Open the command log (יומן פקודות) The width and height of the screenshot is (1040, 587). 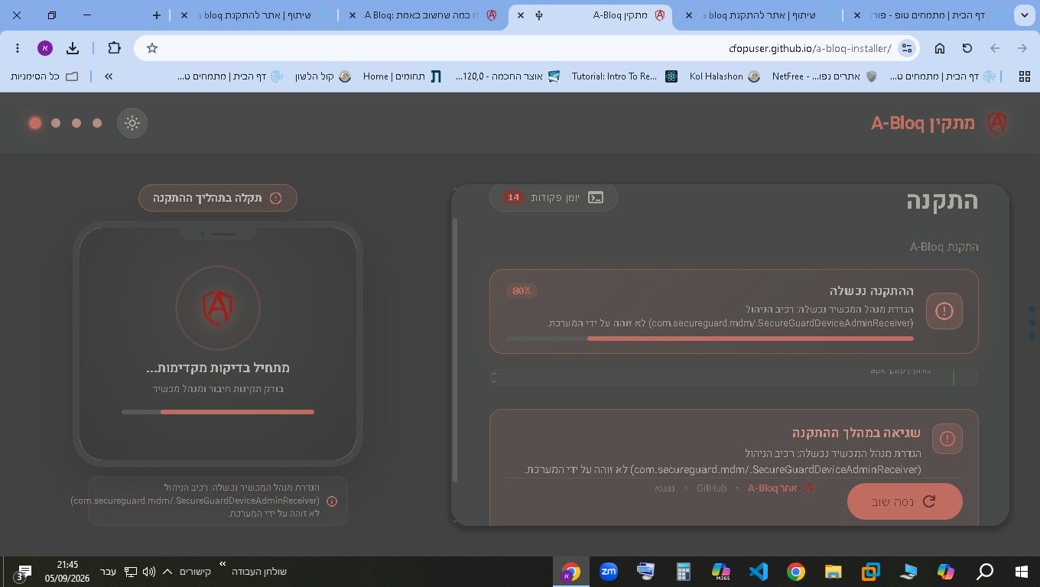click(x=554, y=198)
